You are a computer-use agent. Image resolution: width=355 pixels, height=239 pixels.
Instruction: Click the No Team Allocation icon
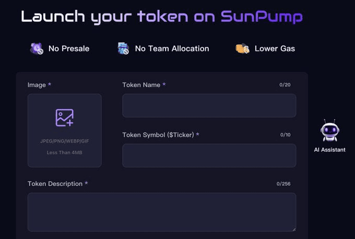pos(123,48)
